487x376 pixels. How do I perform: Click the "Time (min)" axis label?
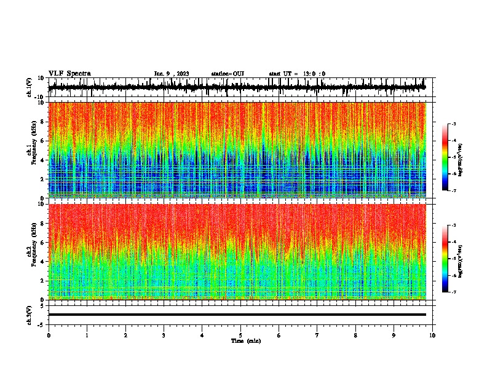pyautogui.click(x=246, y=341)
